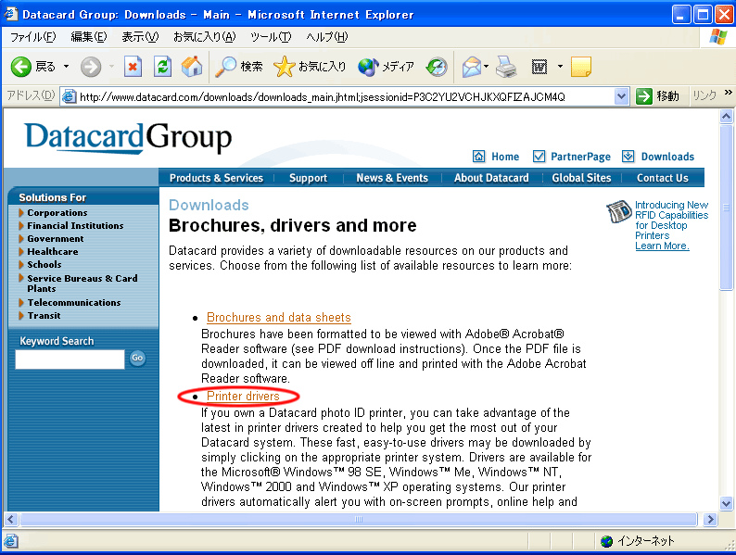Select Financial Institutions in sidebar
Screen dimensions: 736x555
(x=75, y=226)
